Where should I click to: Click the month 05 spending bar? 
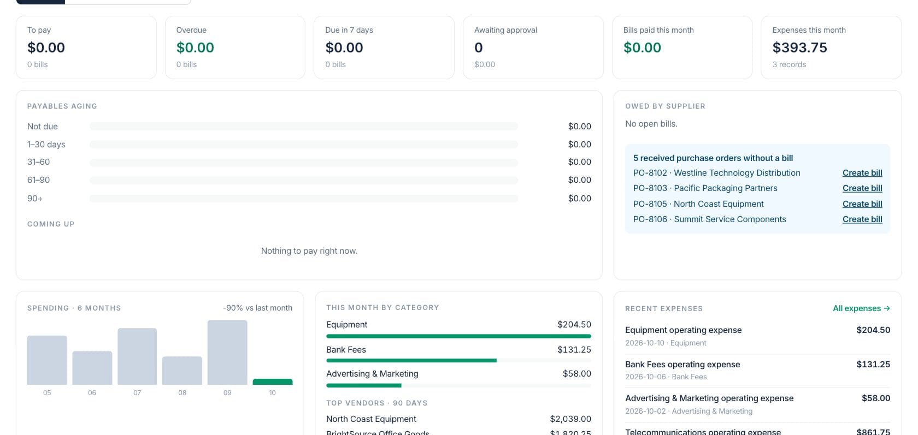tap(47, 360)
